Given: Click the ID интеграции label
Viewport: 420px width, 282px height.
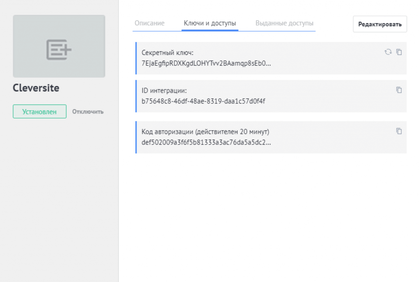Looking at the screenshot, I should (164, 91).
